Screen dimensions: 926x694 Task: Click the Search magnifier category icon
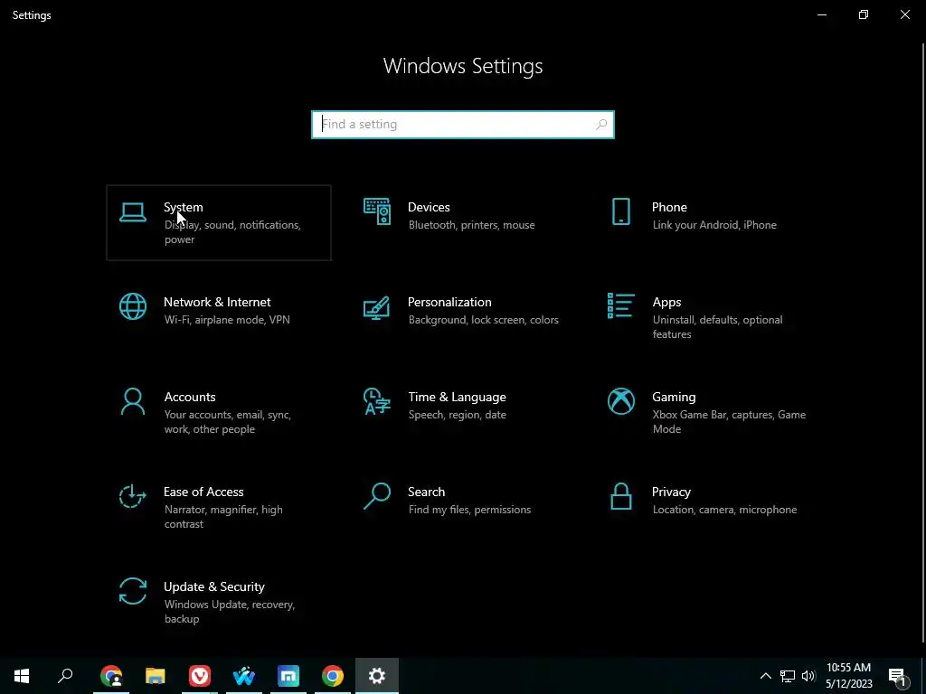coord(377,496)
